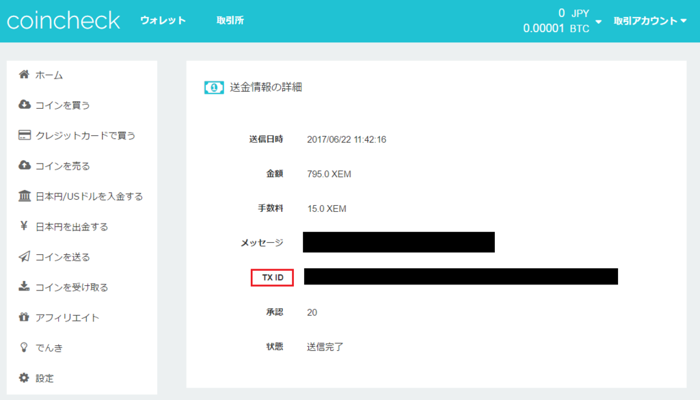The image size is (700, 400).
Task: Click the download tray icon for コインを受け取る
Action: click(x=25, y=287)
